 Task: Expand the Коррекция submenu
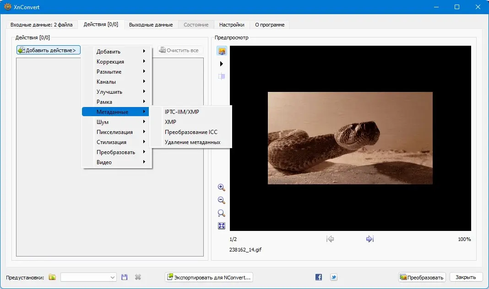point(117,62)
